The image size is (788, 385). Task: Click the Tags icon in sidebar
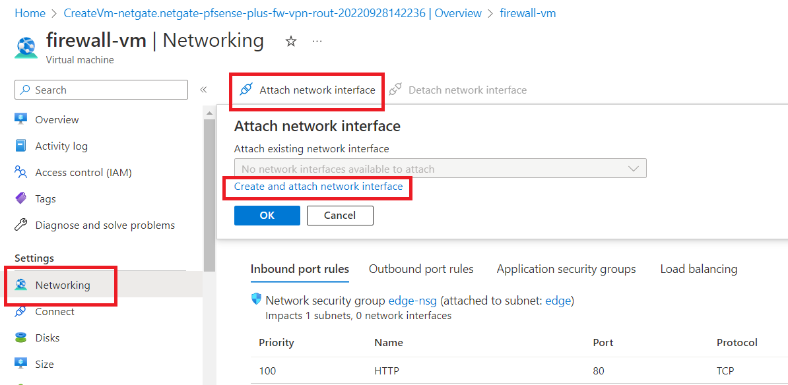point(21,198)
